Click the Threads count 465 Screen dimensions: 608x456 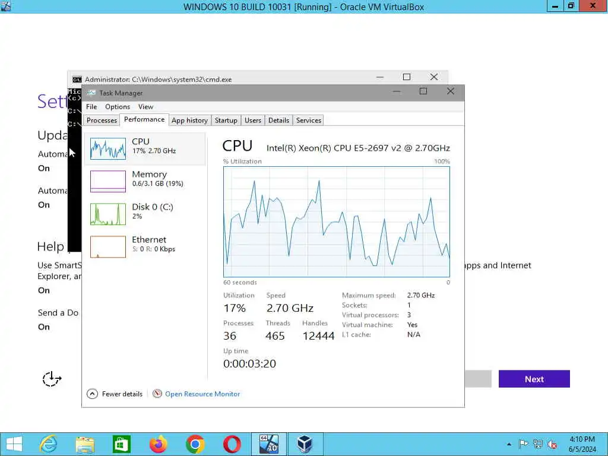click(x=275, y=336)
